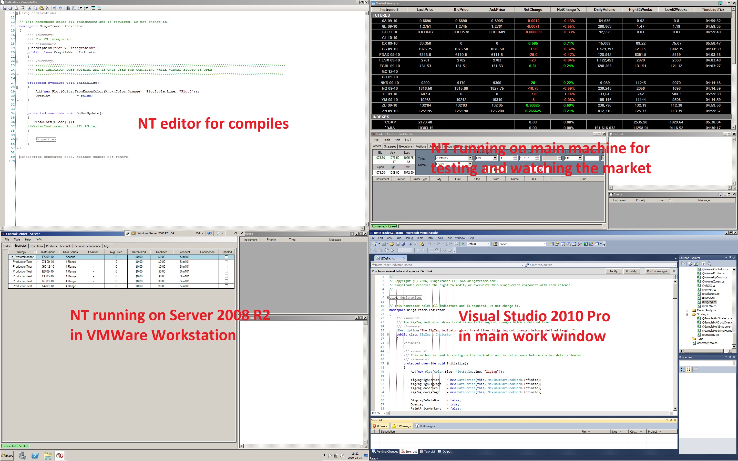Sort Market Analyzer by NetChange % header
The width and height of the screenshot is (738, 461).
tap(568, 9)
